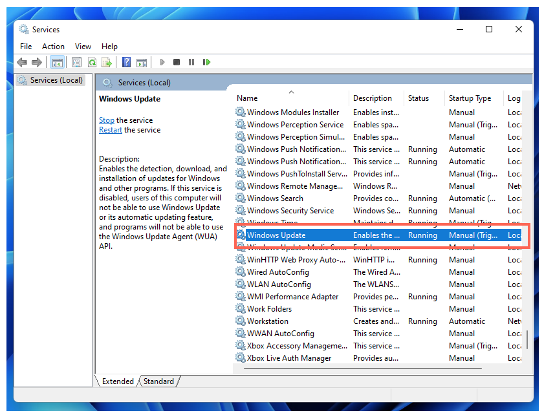Click the 'The WLANS...' description cell
This screenshot has width=544, height=417.
[376, 284]
